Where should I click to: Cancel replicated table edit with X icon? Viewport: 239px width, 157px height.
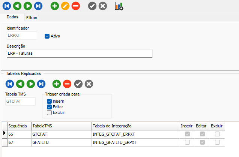click(89, 84)
